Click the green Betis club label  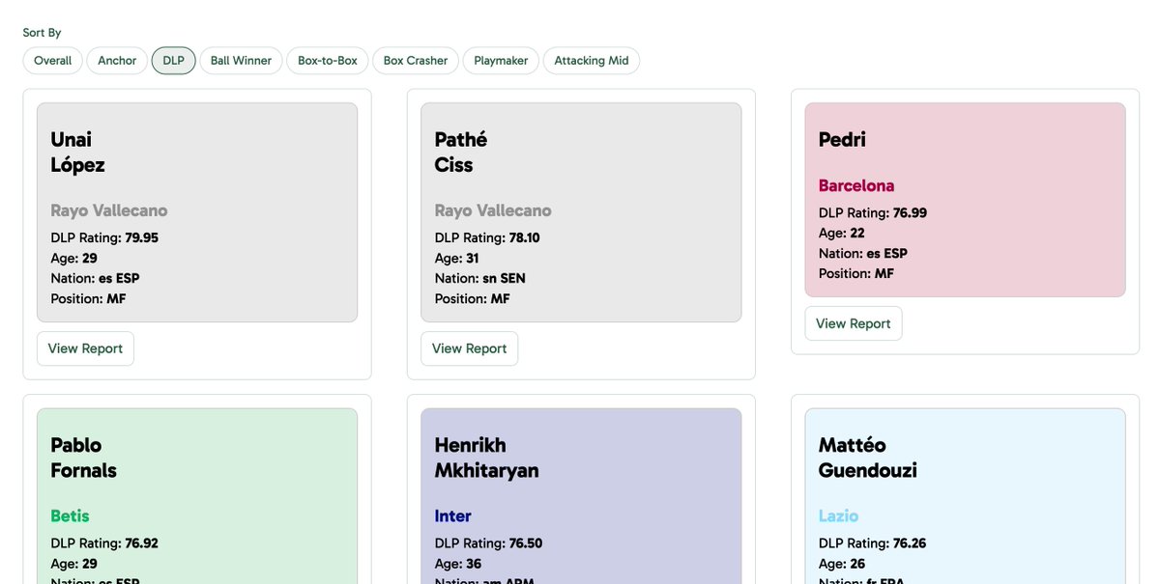pos(70,515)
